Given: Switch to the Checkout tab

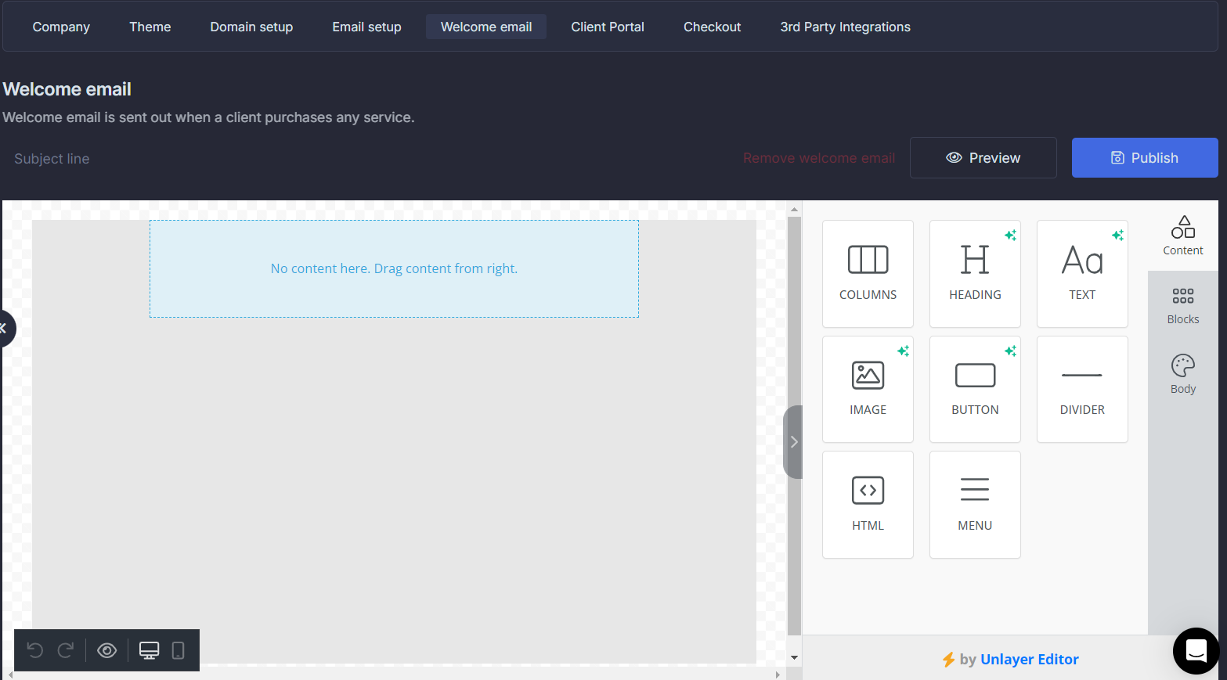Looking at the screenshot, I should 712,26.
